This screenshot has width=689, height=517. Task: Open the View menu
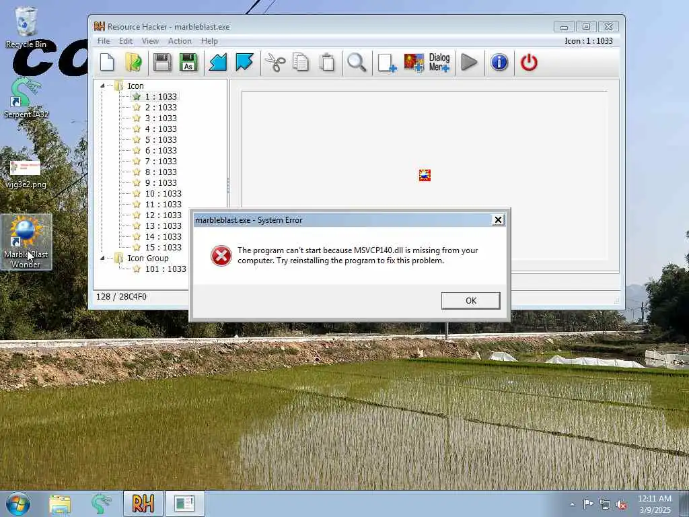(150, 41)
